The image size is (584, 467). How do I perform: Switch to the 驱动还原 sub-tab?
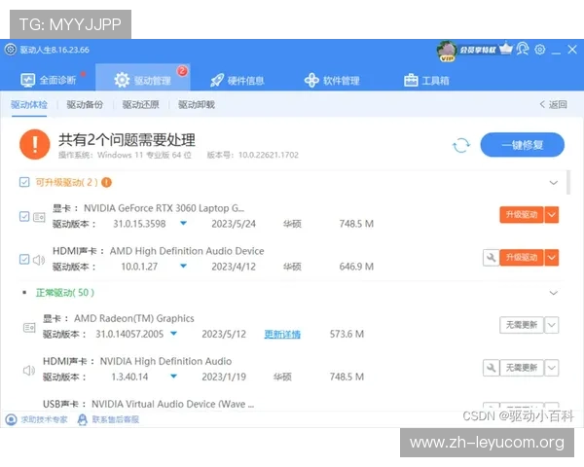click(x=141, y=105)
